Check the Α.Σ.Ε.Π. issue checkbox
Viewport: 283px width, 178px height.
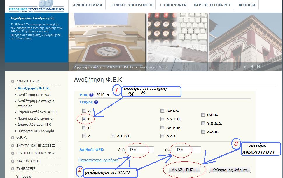(x=162, y=119)
